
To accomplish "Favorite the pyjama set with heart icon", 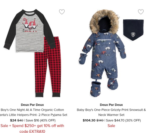I will [x=62, y=12].
